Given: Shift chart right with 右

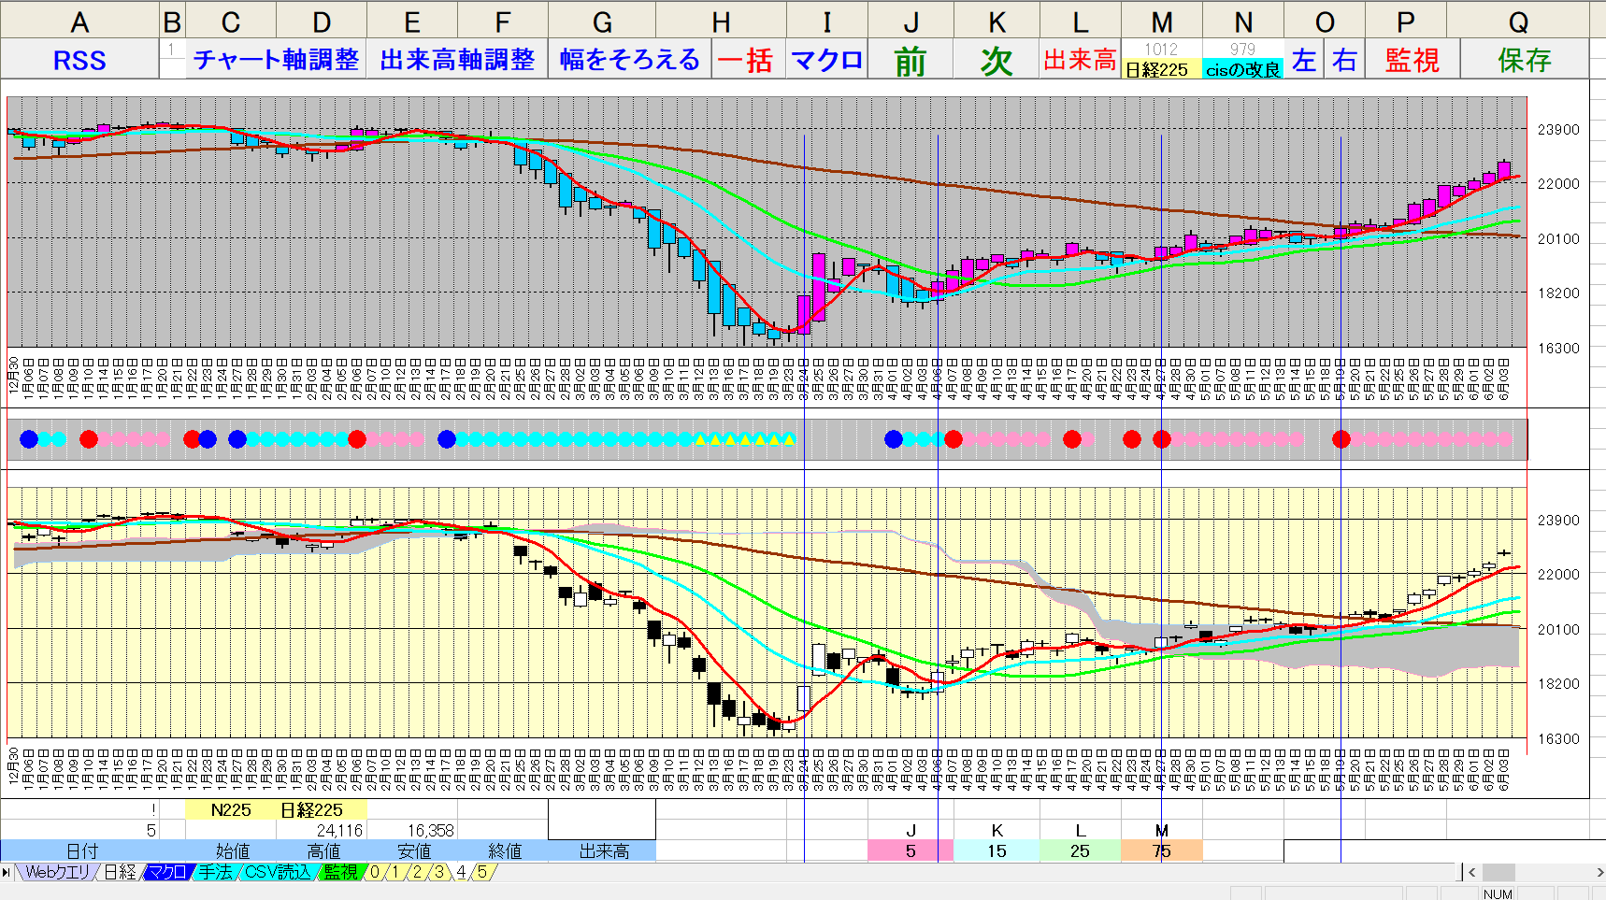Looking at the screenshot, I should (x=1344, y=60).
